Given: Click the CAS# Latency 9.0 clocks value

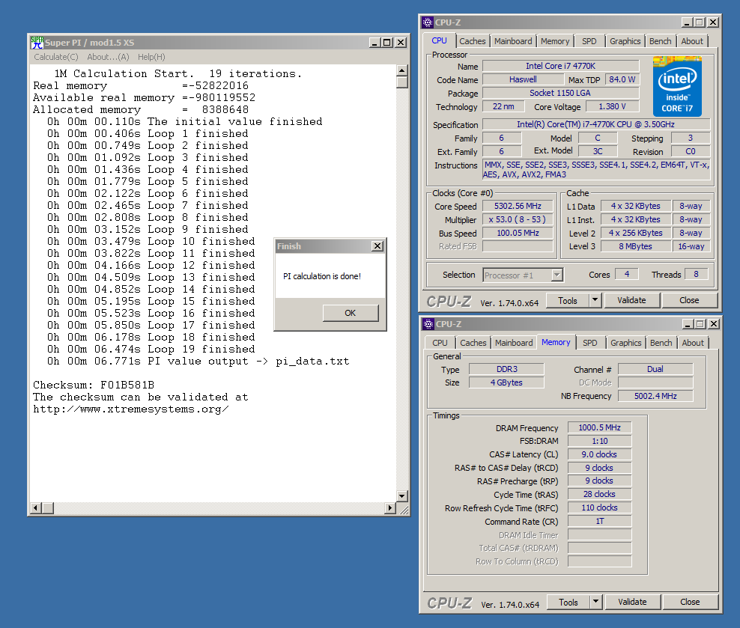Looking at the screenshot, I should tap(599, 454).
